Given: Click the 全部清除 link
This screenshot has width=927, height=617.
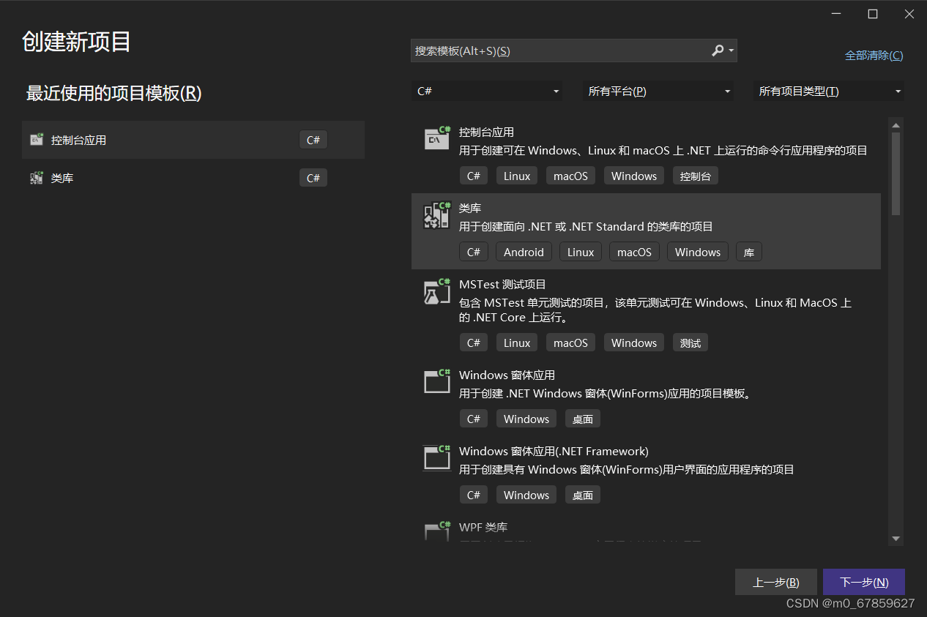Looking at the screenshot, I should point(874,55).
